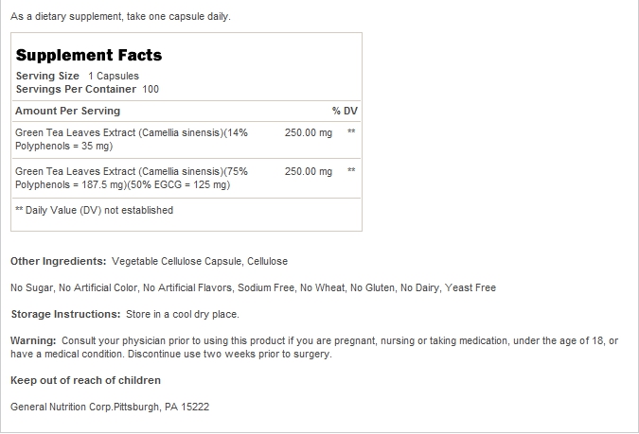
Task: Click second 250.00 mg amount value
Action: 309,171
